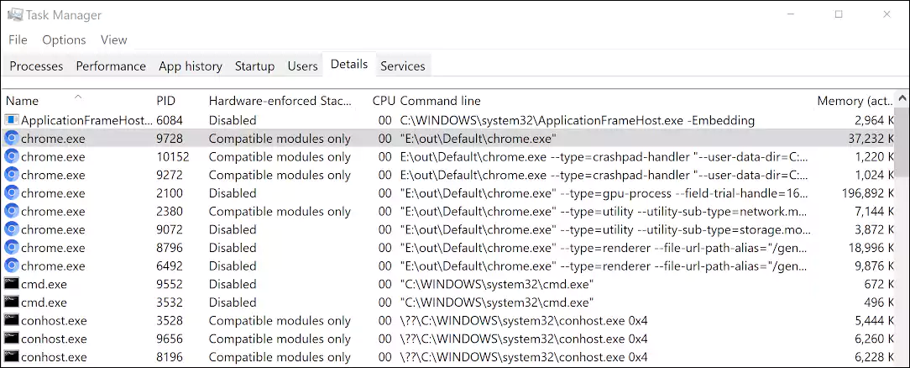Viewport: 910px width, 368px height.
Task: Open the File menu
Action: (x=18, y=39)
